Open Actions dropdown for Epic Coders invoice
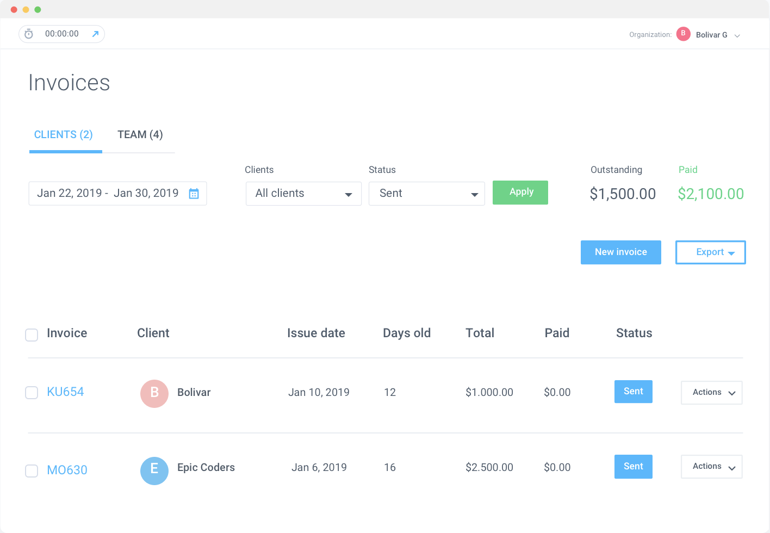Viewport: 770px width, 533px height. [x=712, y=467]
